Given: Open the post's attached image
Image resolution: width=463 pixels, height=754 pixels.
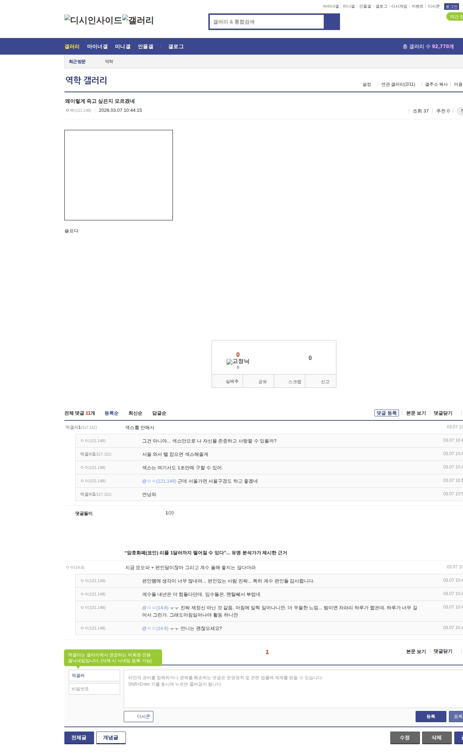Looking at the screenshot, I should pos(119,175).
